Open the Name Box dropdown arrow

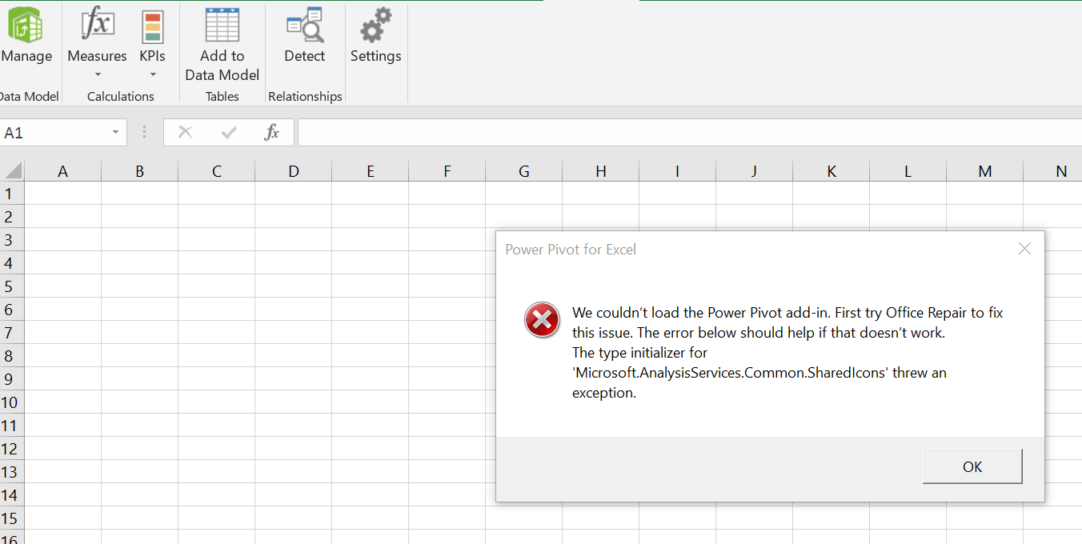[116, 133]
